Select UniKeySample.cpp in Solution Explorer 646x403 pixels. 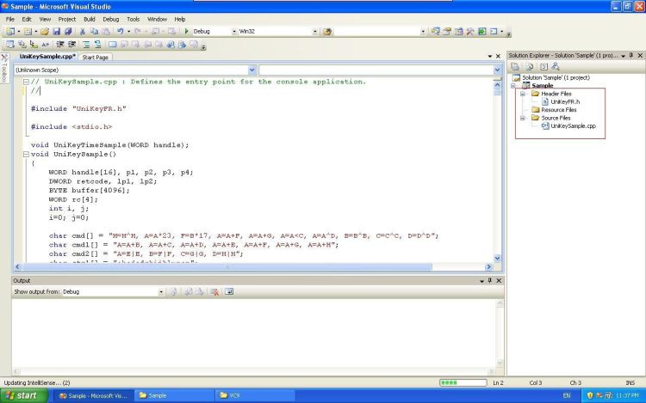(x=573, y=126)
